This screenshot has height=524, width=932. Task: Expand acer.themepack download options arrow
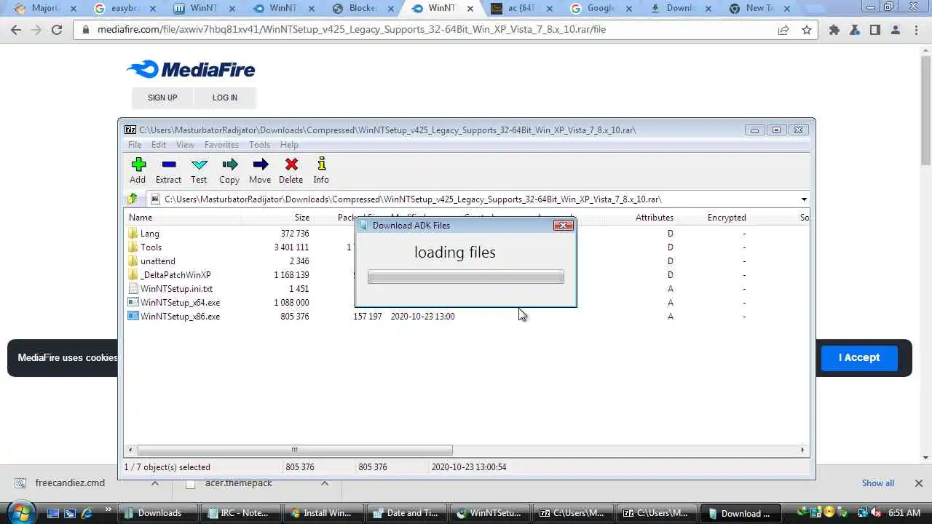point(325,483)
